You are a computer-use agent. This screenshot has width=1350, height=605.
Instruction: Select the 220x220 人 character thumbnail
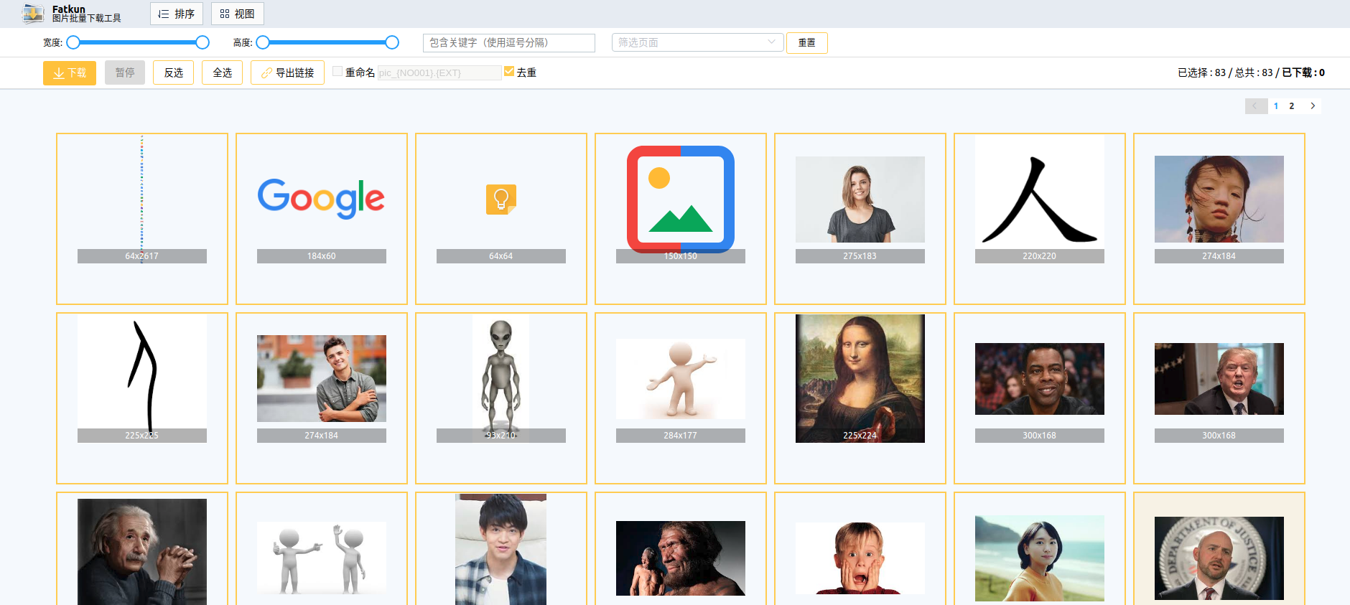(x=1040, y=200)
